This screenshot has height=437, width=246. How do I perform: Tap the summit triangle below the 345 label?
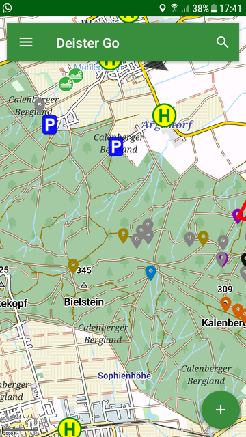coord(84,285)
